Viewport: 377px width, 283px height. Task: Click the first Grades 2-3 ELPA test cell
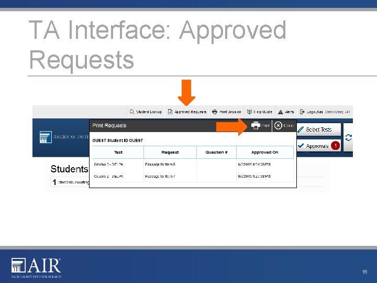point(108,165)
